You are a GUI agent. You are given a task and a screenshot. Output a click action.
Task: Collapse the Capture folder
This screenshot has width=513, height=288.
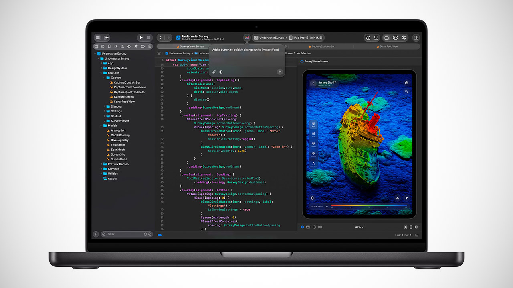pyautogui.click(x=104, y=78)
